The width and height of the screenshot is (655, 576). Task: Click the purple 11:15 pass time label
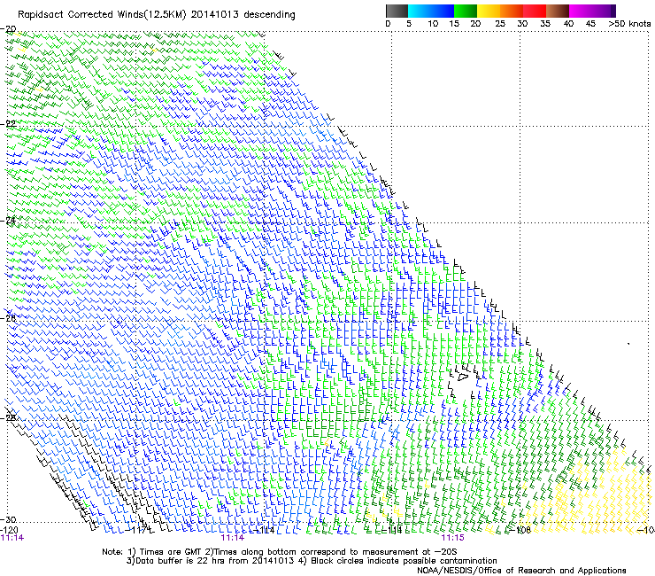[x=453, y=538]
